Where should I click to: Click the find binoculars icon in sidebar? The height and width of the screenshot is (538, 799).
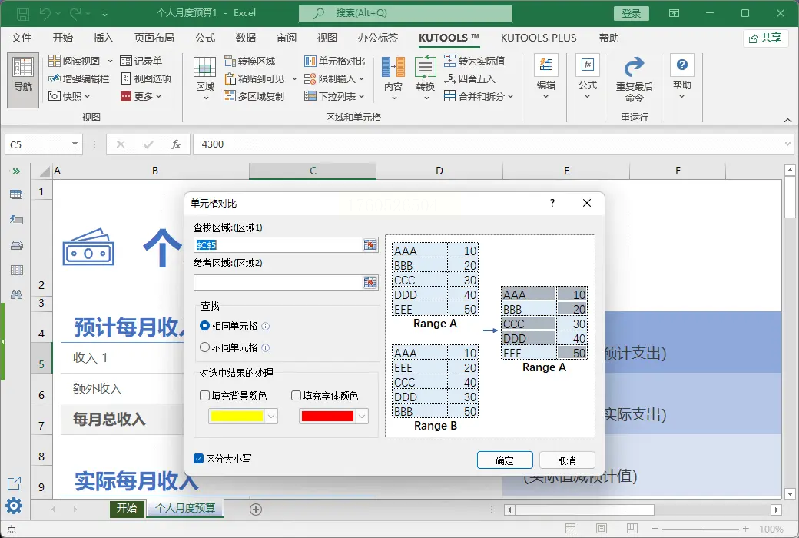pyautogui.click(x=16, y=294)
